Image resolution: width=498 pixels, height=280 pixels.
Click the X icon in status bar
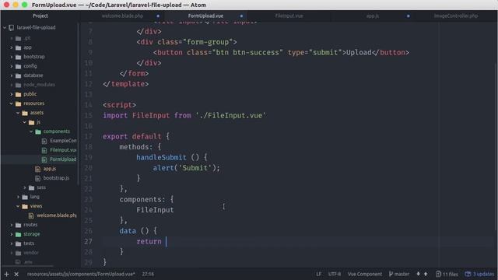click(x=16, y=274)
